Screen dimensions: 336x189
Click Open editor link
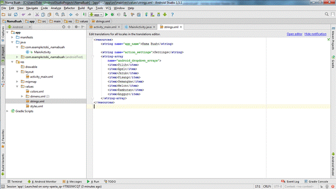pyautogui.click(x=295, y=34)
